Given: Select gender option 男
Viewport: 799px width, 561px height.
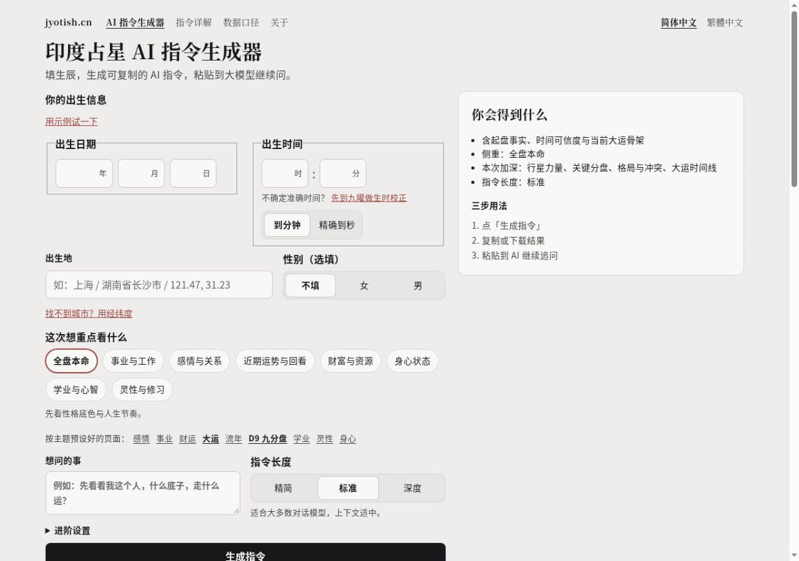Looking at the screenshot, I should 418,285.
